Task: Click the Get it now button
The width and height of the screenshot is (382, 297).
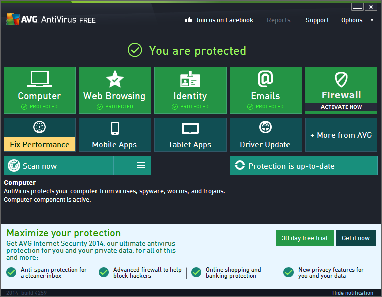Action: click(x=356, y=238)
